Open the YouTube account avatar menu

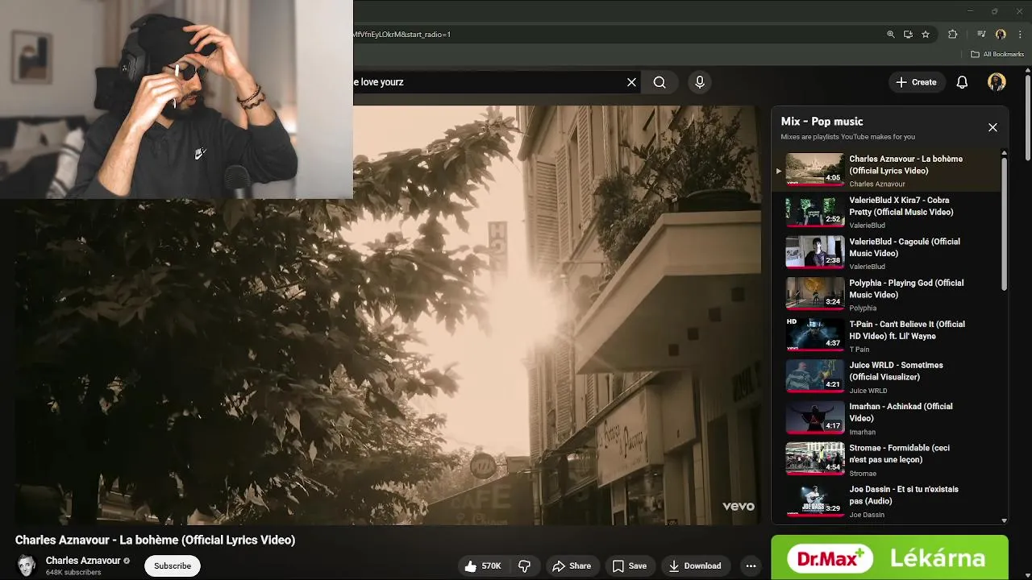[x=997, y=82]
